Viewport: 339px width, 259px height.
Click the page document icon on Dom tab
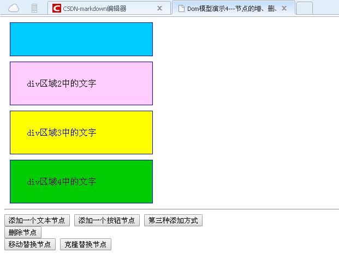coord(181,8)
